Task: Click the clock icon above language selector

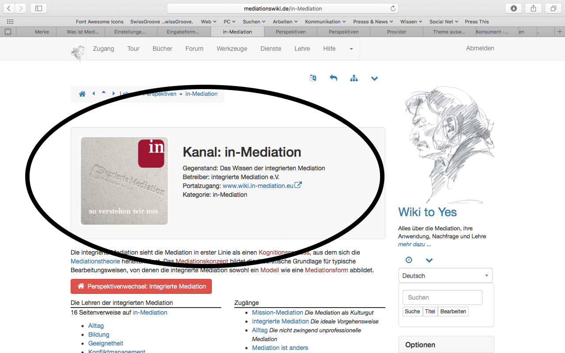Action: coord(409,260)
